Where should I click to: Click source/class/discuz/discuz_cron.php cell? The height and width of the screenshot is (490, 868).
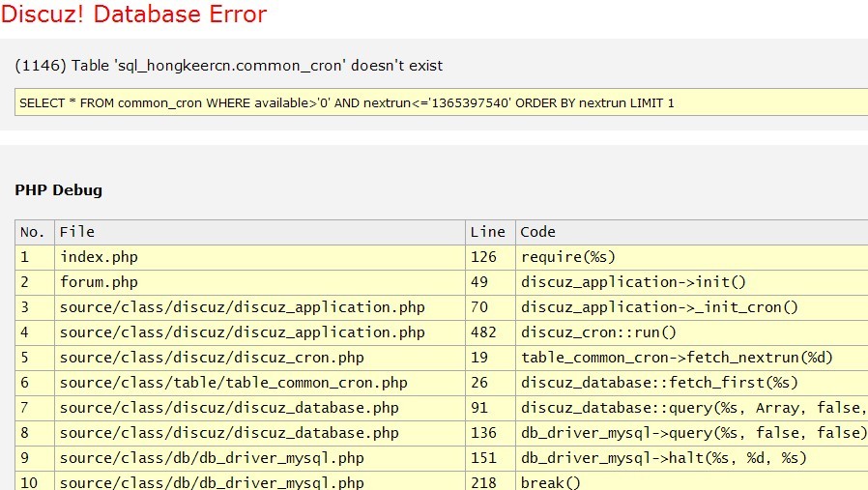tap(260, 358)
